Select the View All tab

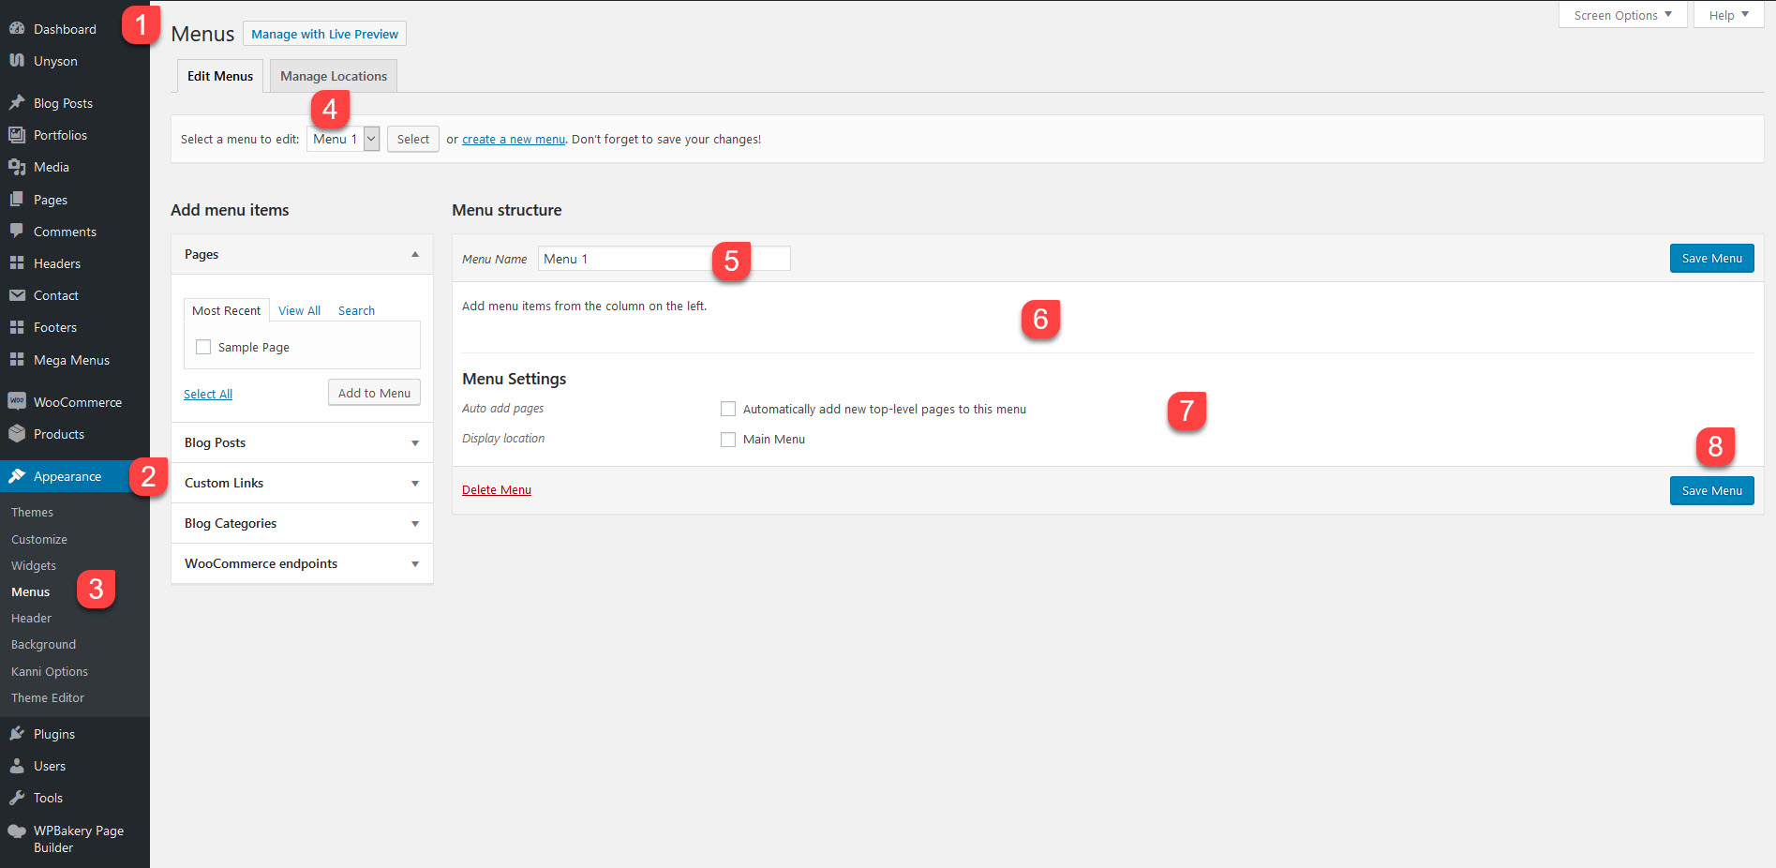coord(299,310)
